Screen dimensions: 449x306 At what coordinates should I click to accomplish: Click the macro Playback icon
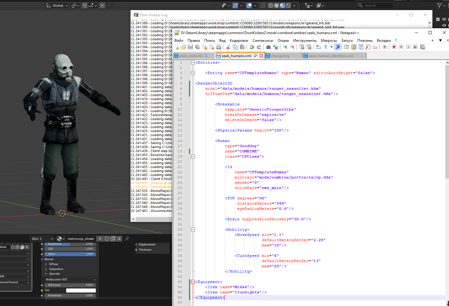tap(408, 47)
